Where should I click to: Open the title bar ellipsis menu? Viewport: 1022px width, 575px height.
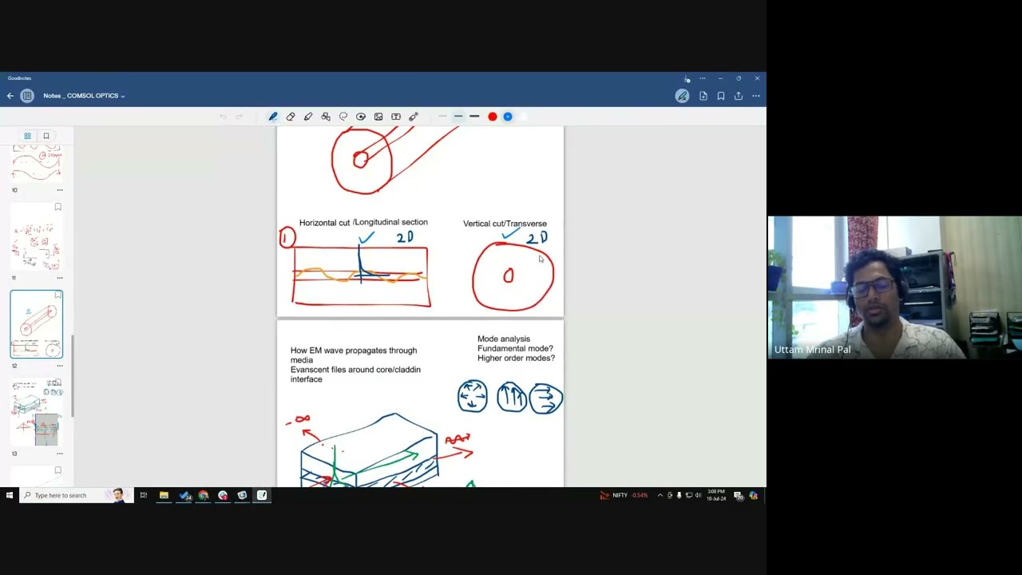click(703, 78)
